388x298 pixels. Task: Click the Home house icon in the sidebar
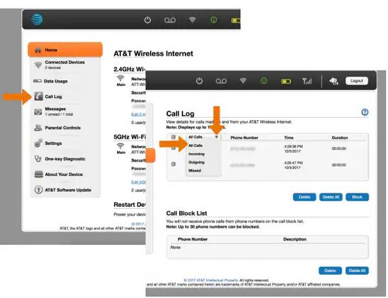[38, 50]
